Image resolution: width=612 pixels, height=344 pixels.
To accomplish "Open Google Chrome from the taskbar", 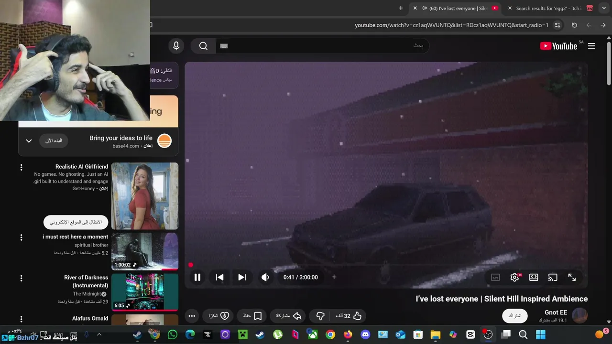I will coord(330,334).
